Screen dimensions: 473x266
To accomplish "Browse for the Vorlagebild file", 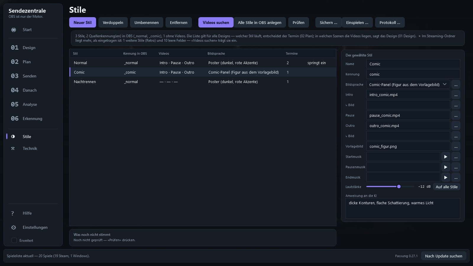I will pyautogui.click(x=456, y=146).
